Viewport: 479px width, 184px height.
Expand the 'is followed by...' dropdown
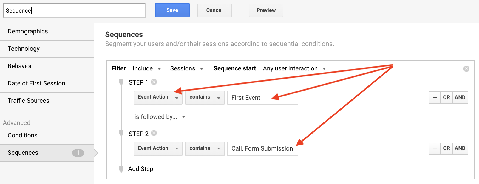[x=160, y=117]
